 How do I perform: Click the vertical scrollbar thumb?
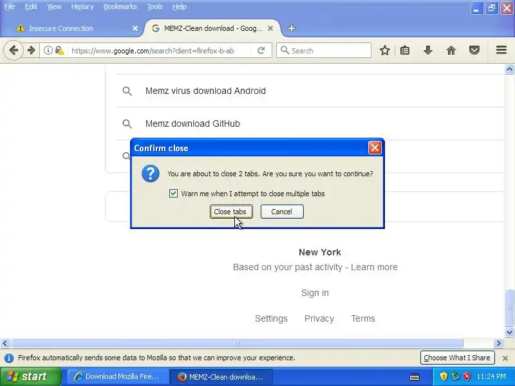click(509, 308)
